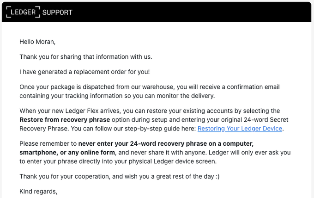Click the ':)' smiley at sentence end
This screenshot has height=198, width=314.
[217, 176]
